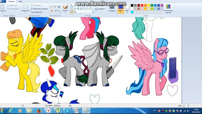Click the 4840 × 4272 image size text
The width and height of the screenshot is (202, 114).
[x=54, y=105]
